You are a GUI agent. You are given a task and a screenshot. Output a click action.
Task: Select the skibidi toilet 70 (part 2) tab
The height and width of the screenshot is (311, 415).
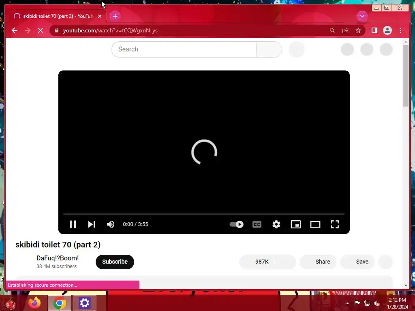coord(57,16)
